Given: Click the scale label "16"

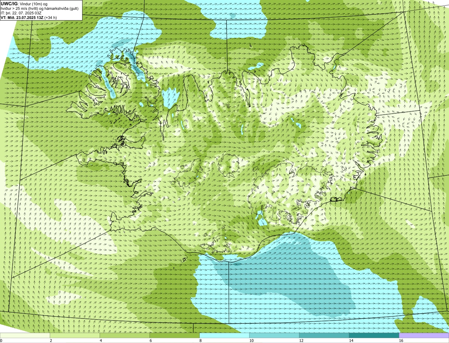Looking at the screenshot, I should point(401,341).
